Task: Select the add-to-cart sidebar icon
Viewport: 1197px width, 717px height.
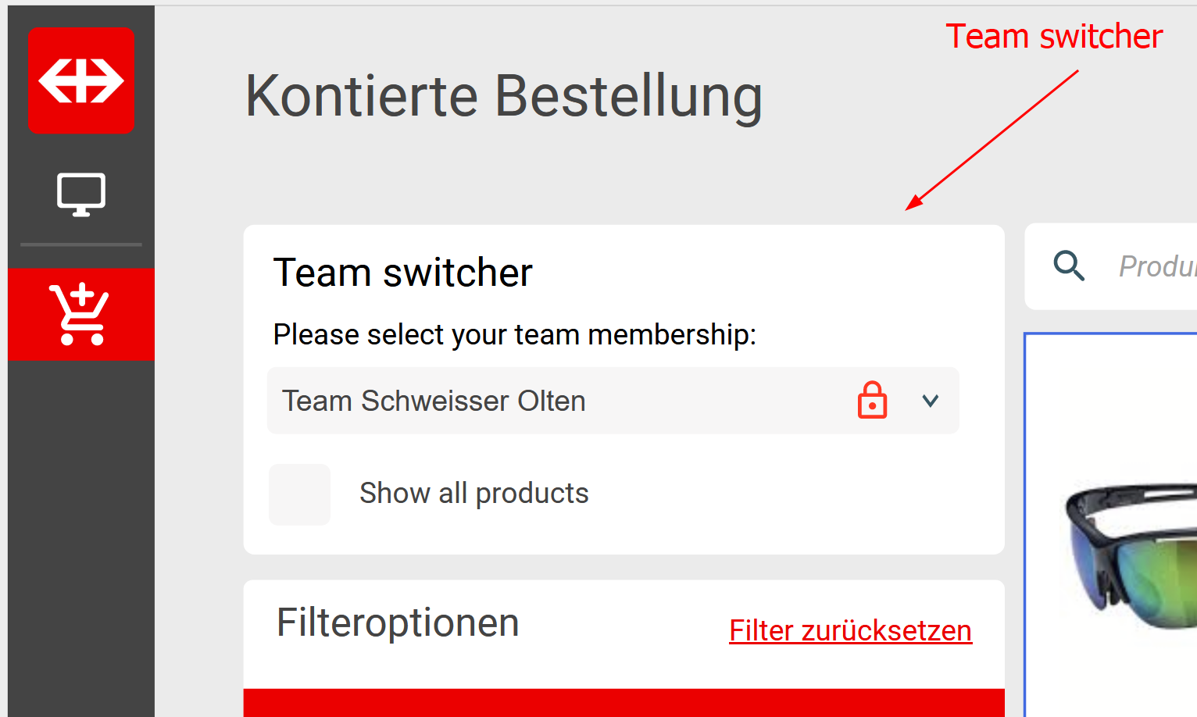Action: pyautogui.click(x=80, y=314)
